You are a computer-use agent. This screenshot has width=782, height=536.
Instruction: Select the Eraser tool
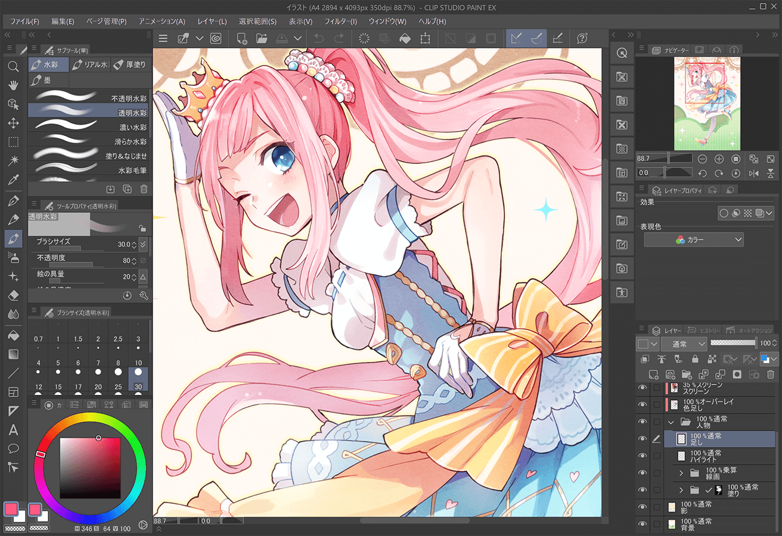13,295
